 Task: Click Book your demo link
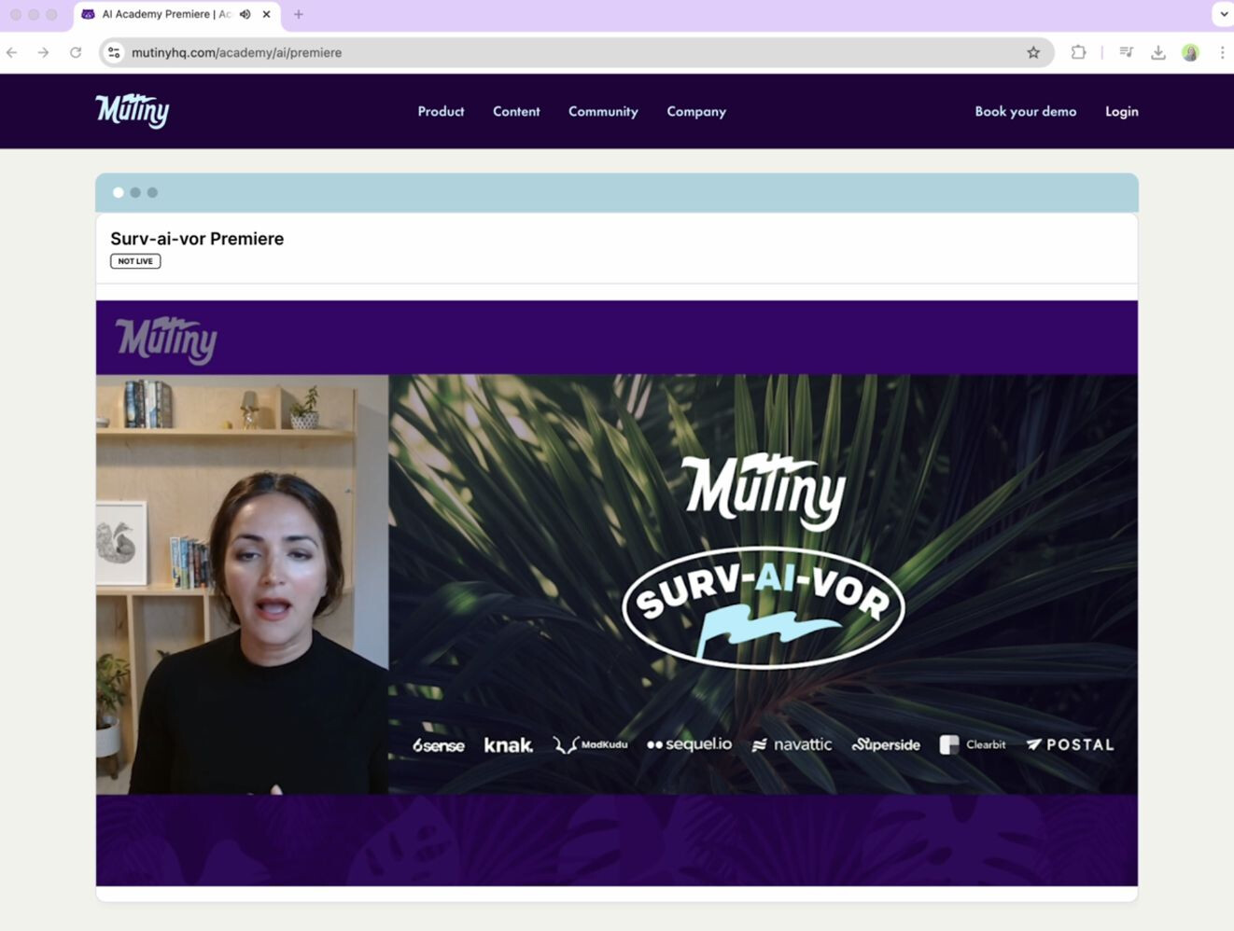[1026, 111]
